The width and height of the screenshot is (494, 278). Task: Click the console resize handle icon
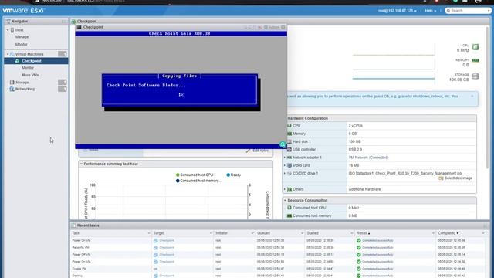point(283,144)
